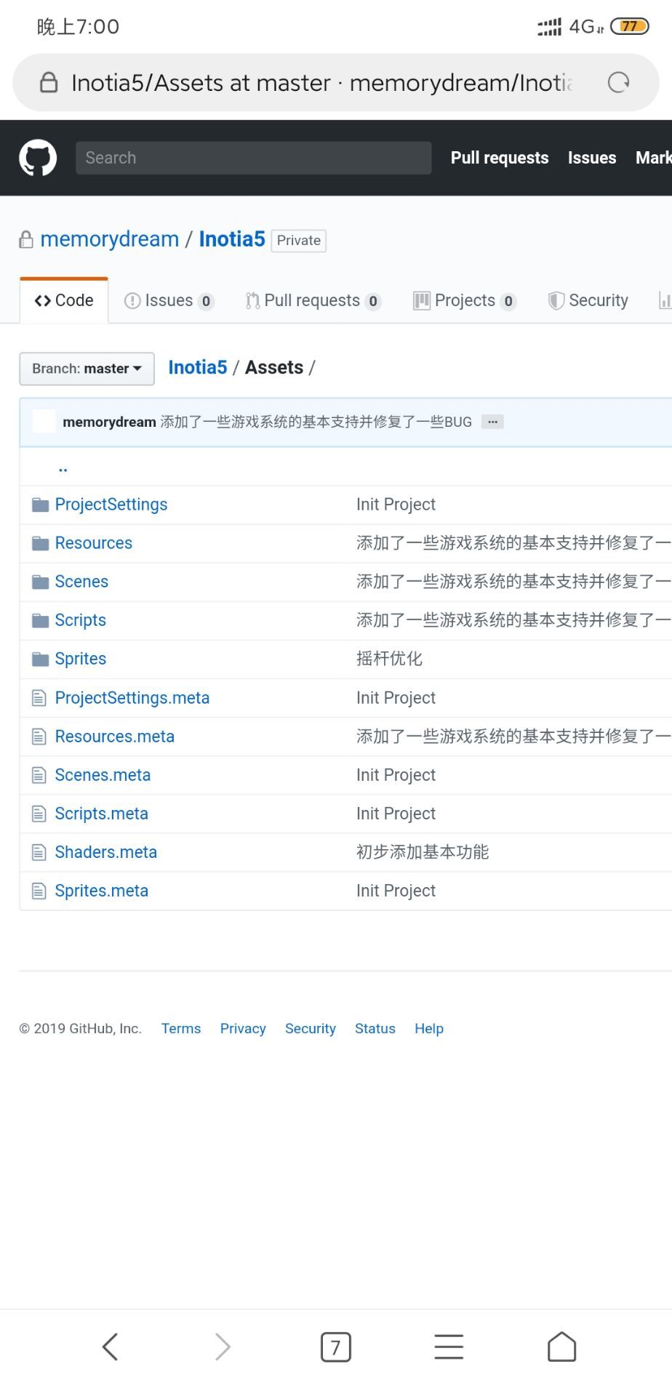The height and width of the screenshot is (1396, 672).
Task: Open the Sprites folder
Action: [81, 659]
